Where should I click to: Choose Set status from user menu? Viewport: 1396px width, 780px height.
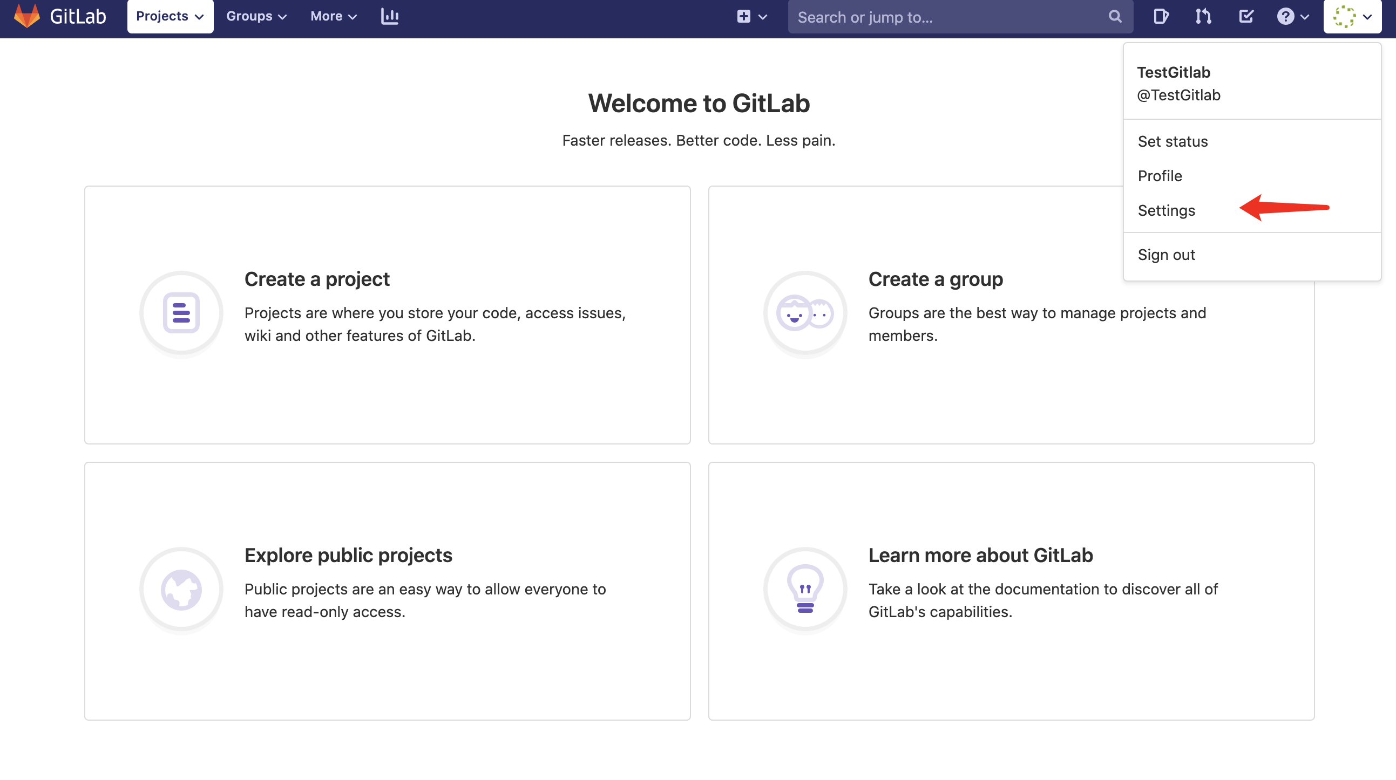point(1173,141)
